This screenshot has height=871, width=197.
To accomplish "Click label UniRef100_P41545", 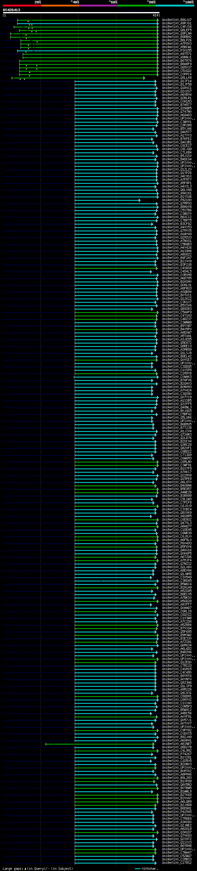I will coord(177,812).
